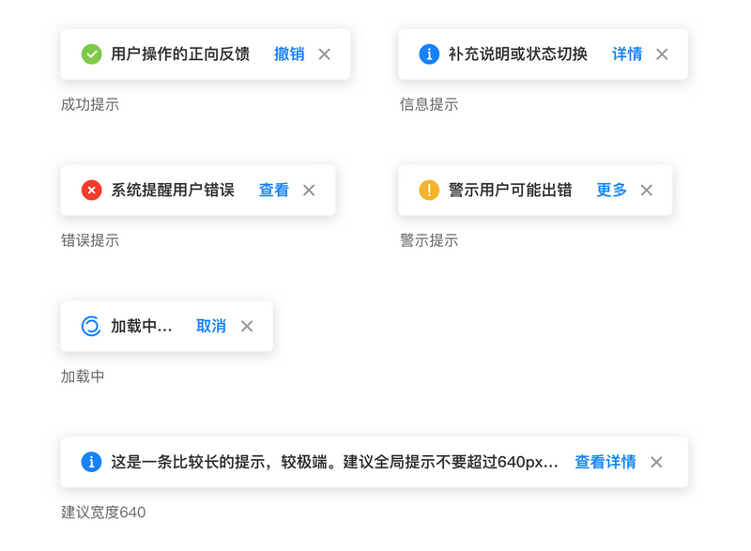Image resolution: width=751 pixels, height=551 pixels.
Task: Open the 查看详情 link
Action: point(605,462)
